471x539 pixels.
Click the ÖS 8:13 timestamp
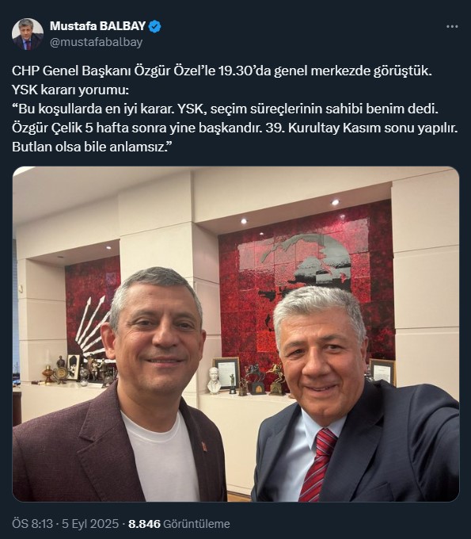click(32, 524)
